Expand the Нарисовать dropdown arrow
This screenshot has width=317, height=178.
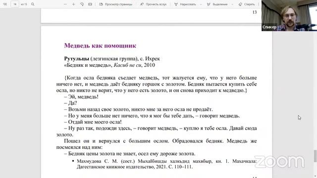point(201,4)
